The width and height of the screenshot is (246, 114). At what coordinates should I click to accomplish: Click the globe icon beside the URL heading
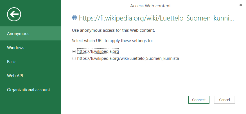[x=75, y=18]
